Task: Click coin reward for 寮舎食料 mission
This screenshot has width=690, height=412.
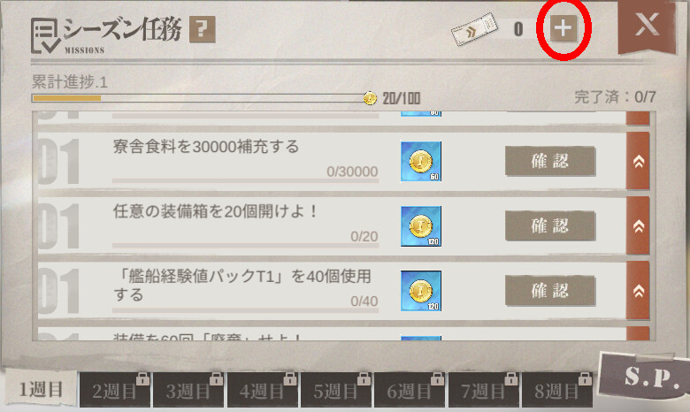Action: (x=421, y=162)
